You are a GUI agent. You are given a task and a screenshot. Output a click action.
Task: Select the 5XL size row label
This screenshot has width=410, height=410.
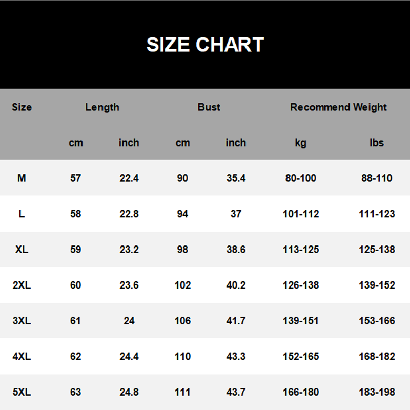pyautogui.click(x=22, y=392)
